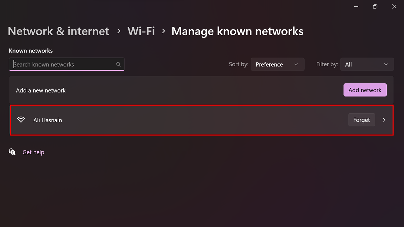Click the Wi-Fi signal icon beside Ali Hasnain
The width and height of the screenshot is (404, 227).
tap(21, 120)
